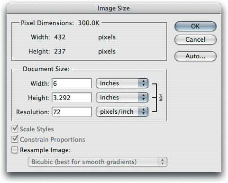Click the Image Size title bar
Viewport: 228px width, 183px height.
point(114,8)
